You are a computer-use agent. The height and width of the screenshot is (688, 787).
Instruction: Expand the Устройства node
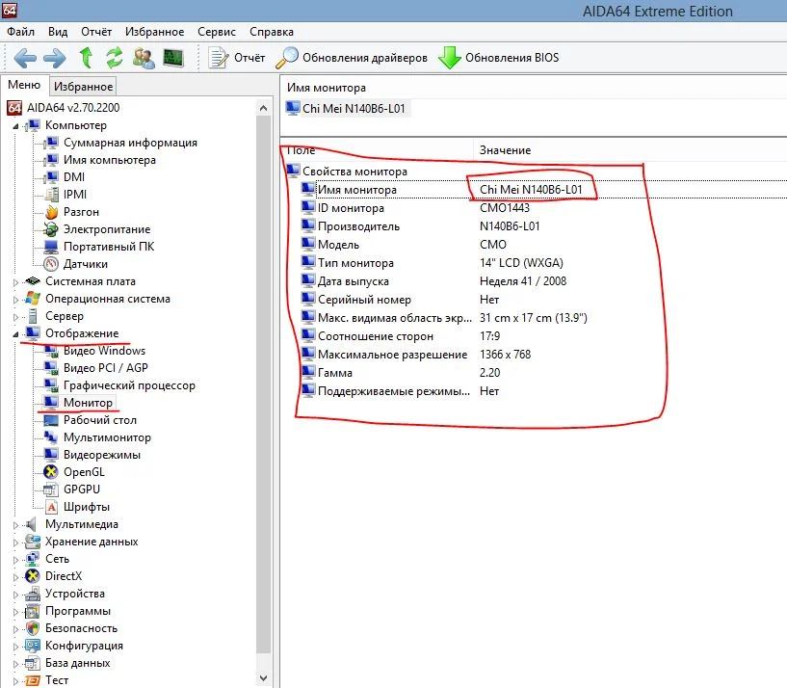pyautogui.click(x=15, y=595)
